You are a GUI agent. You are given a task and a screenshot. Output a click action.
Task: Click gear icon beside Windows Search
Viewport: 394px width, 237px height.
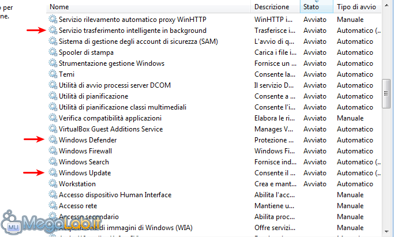click(x=53, y=162)
